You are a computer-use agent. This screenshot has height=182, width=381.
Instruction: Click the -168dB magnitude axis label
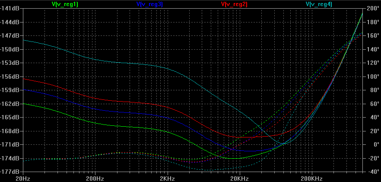[9, 131]
